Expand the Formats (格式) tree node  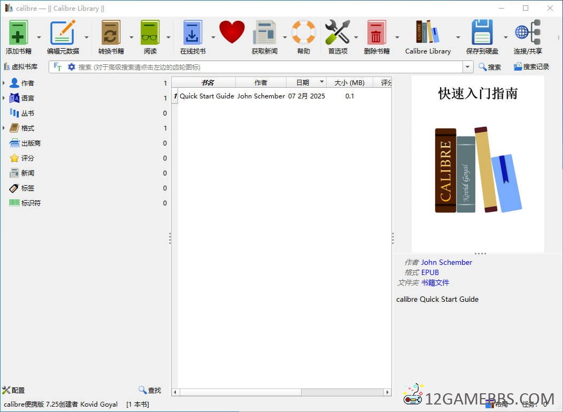click(x=4, y=128)
